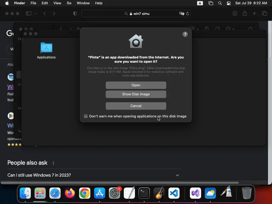Click the clock showing Sat Jul 29 8:22 AM
The width and height of the screenshot is (272, 204).
point(251,3)
